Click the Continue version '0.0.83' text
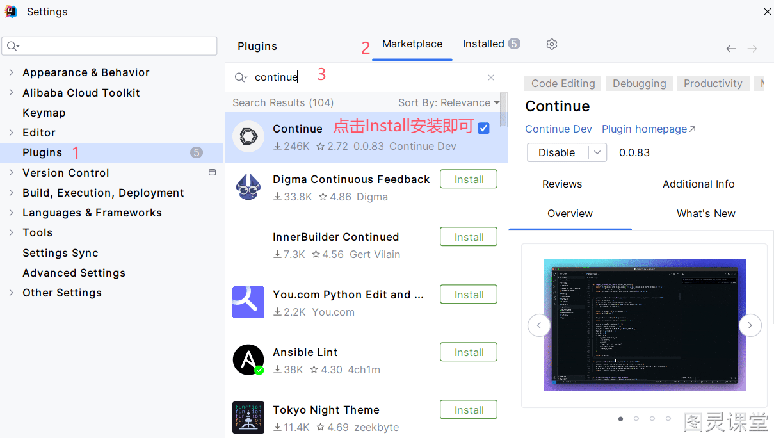Viewport: 774px width, 438px height. [634, 152]
